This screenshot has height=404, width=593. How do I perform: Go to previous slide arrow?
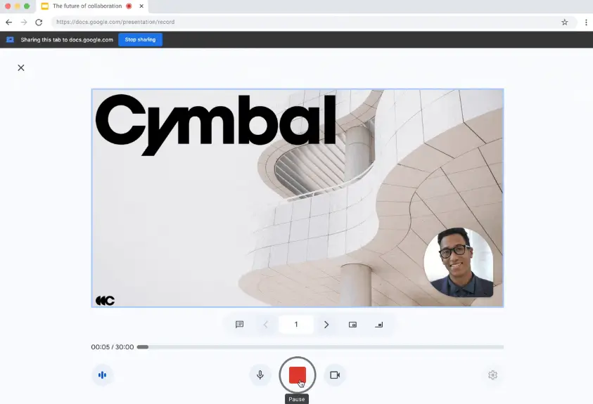tap(265, 325)
